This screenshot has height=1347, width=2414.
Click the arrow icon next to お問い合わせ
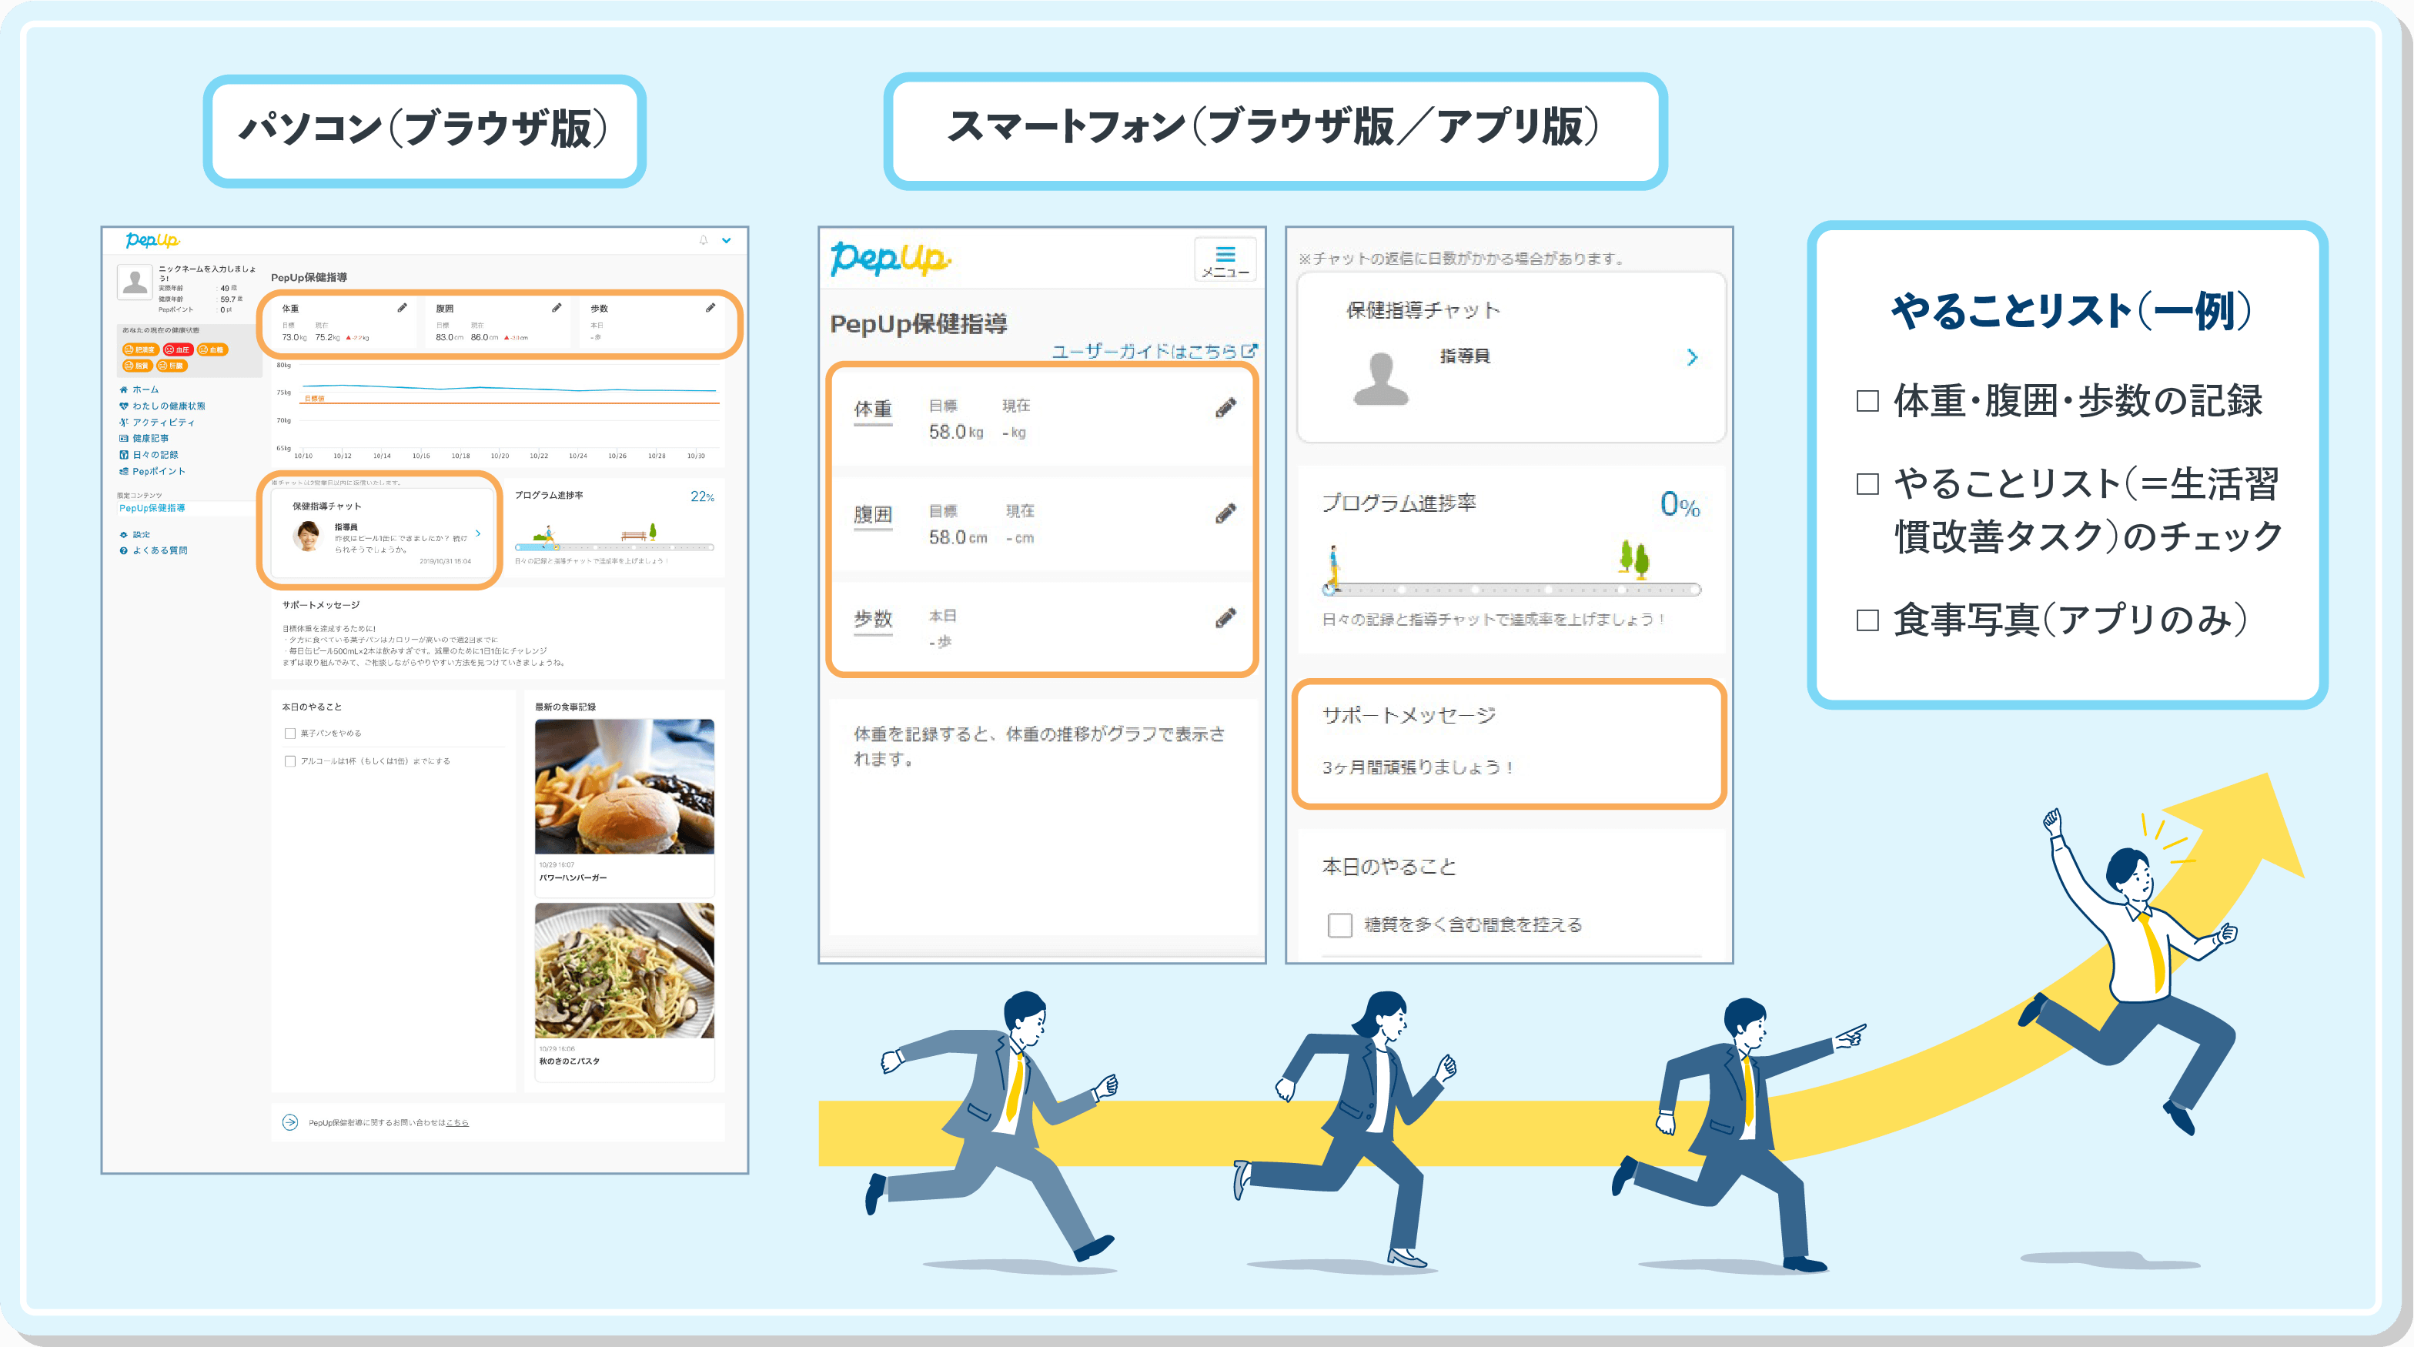pyautogui.click(x=289, y=1122)
